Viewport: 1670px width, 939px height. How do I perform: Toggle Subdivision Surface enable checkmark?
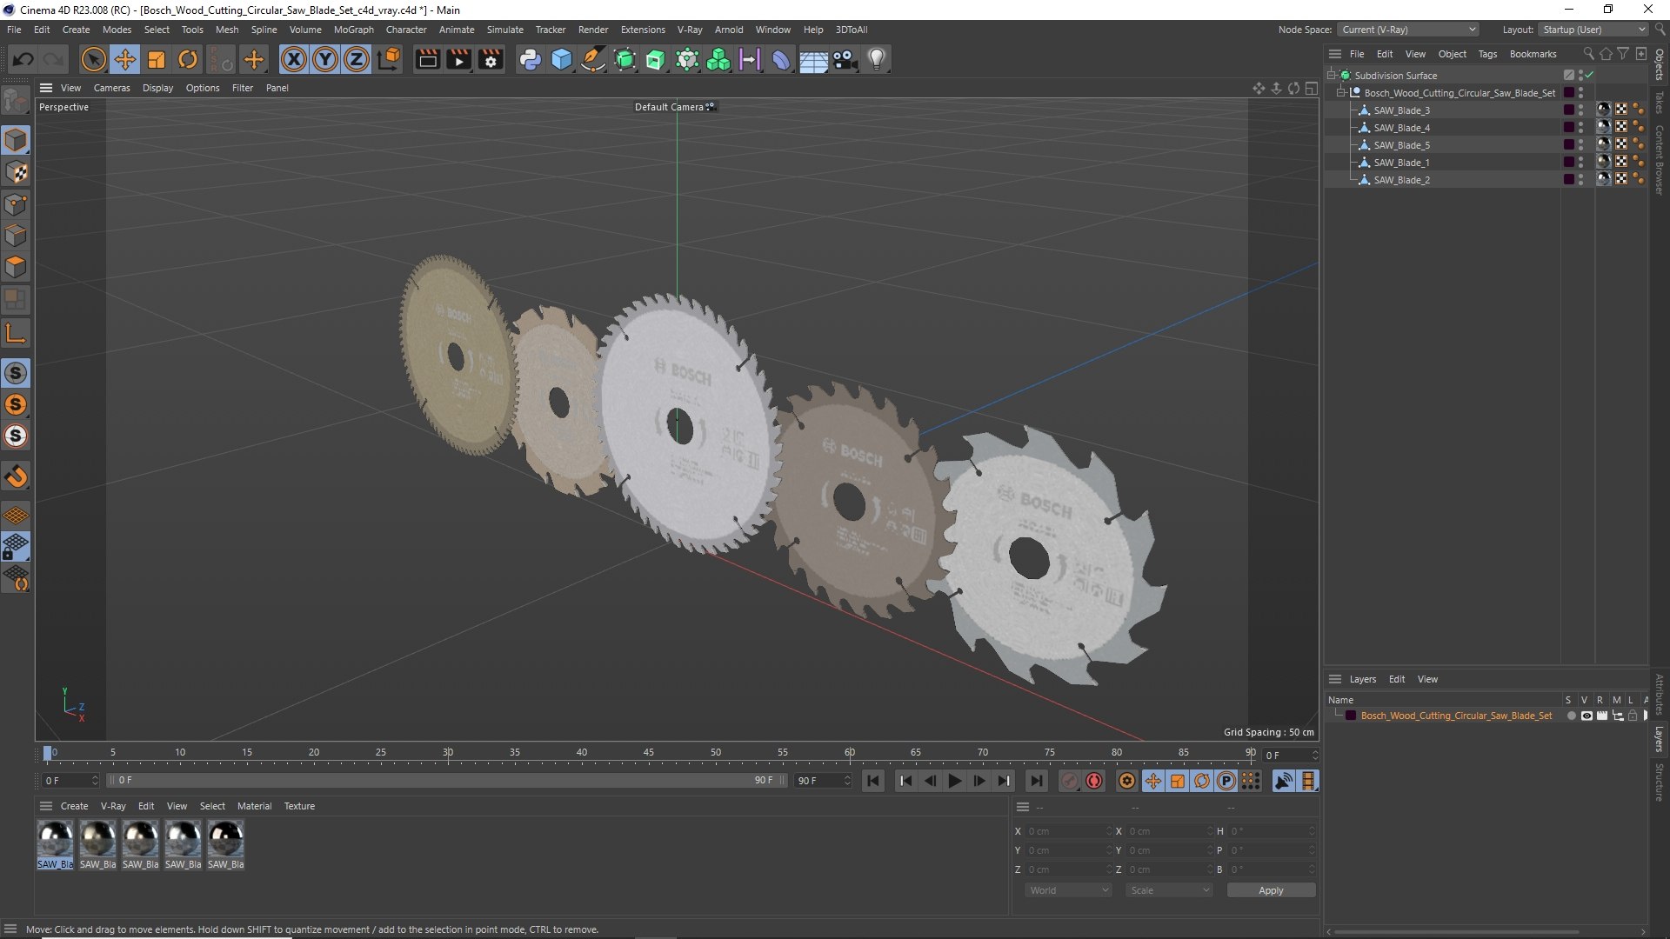[1589, 75]
